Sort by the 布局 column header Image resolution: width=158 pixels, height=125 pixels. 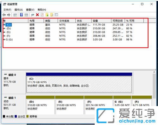click(36, 21)
